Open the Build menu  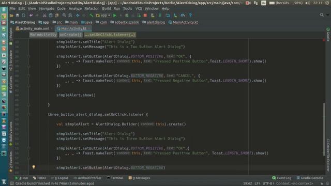click(x=107, y=8)
